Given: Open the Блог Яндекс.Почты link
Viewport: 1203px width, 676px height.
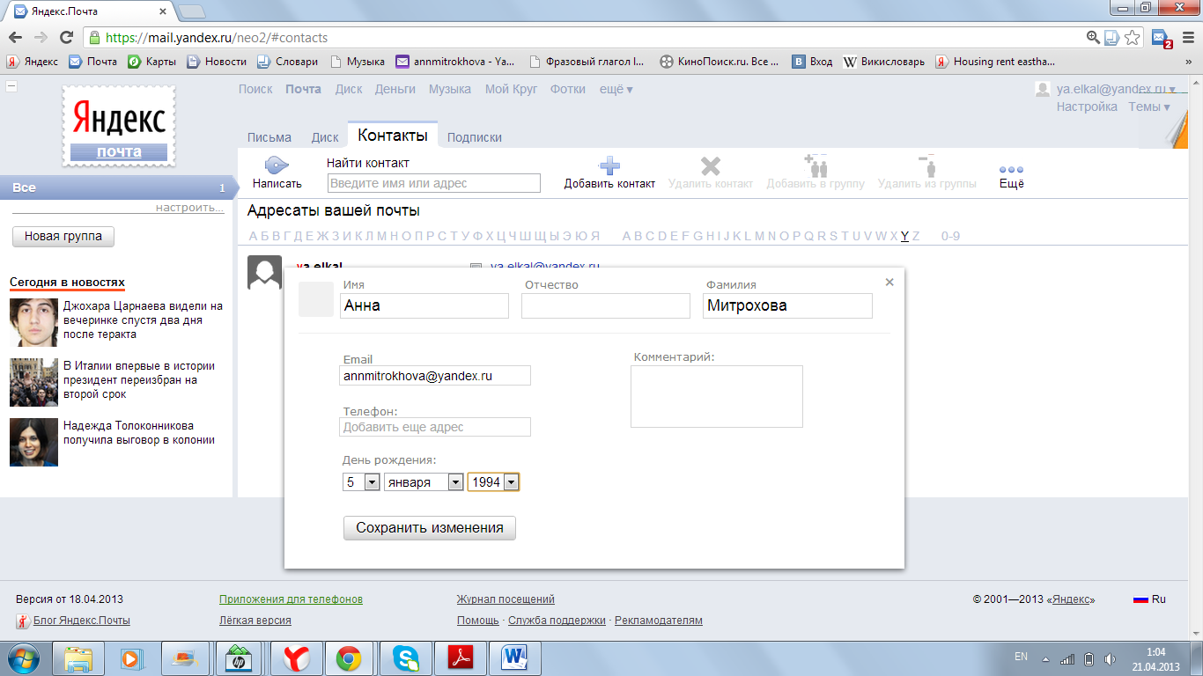Looking at the screenshot, I should (x=81, y=621).
